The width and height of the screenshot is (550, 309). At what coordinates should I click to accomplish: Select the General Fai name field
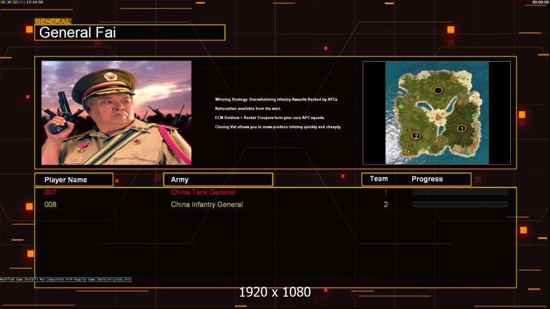pyautogui.click(x=130, y=33)
